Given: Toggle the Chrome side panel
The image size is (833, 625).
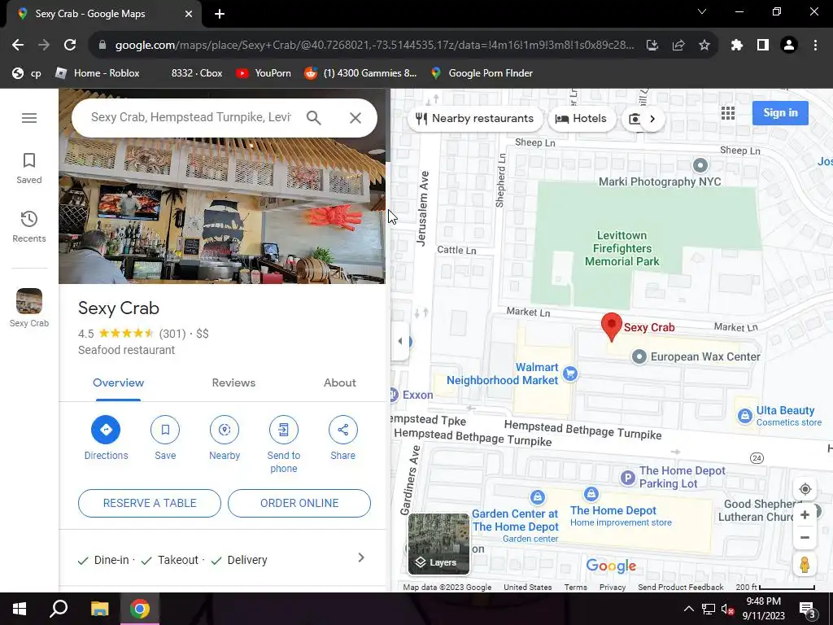Looking at the screenshot, I should (x=763, y=46).
